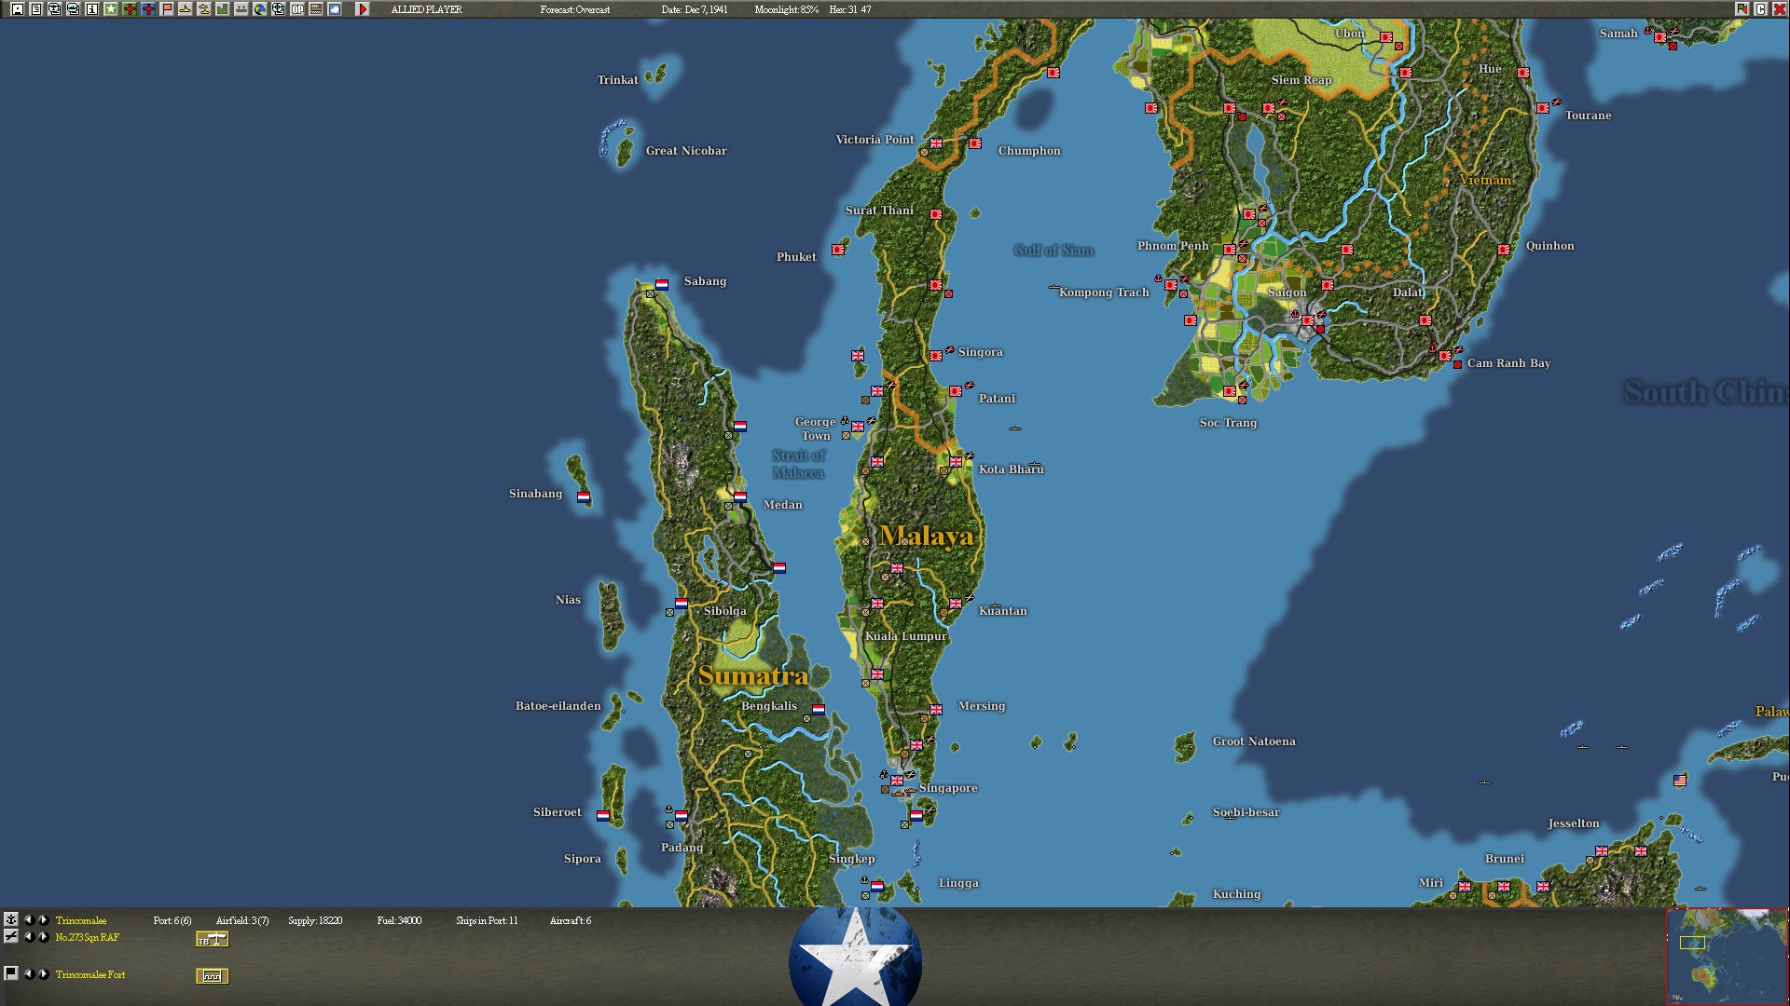Open the globe map toolbar icon

coord(260,9)
